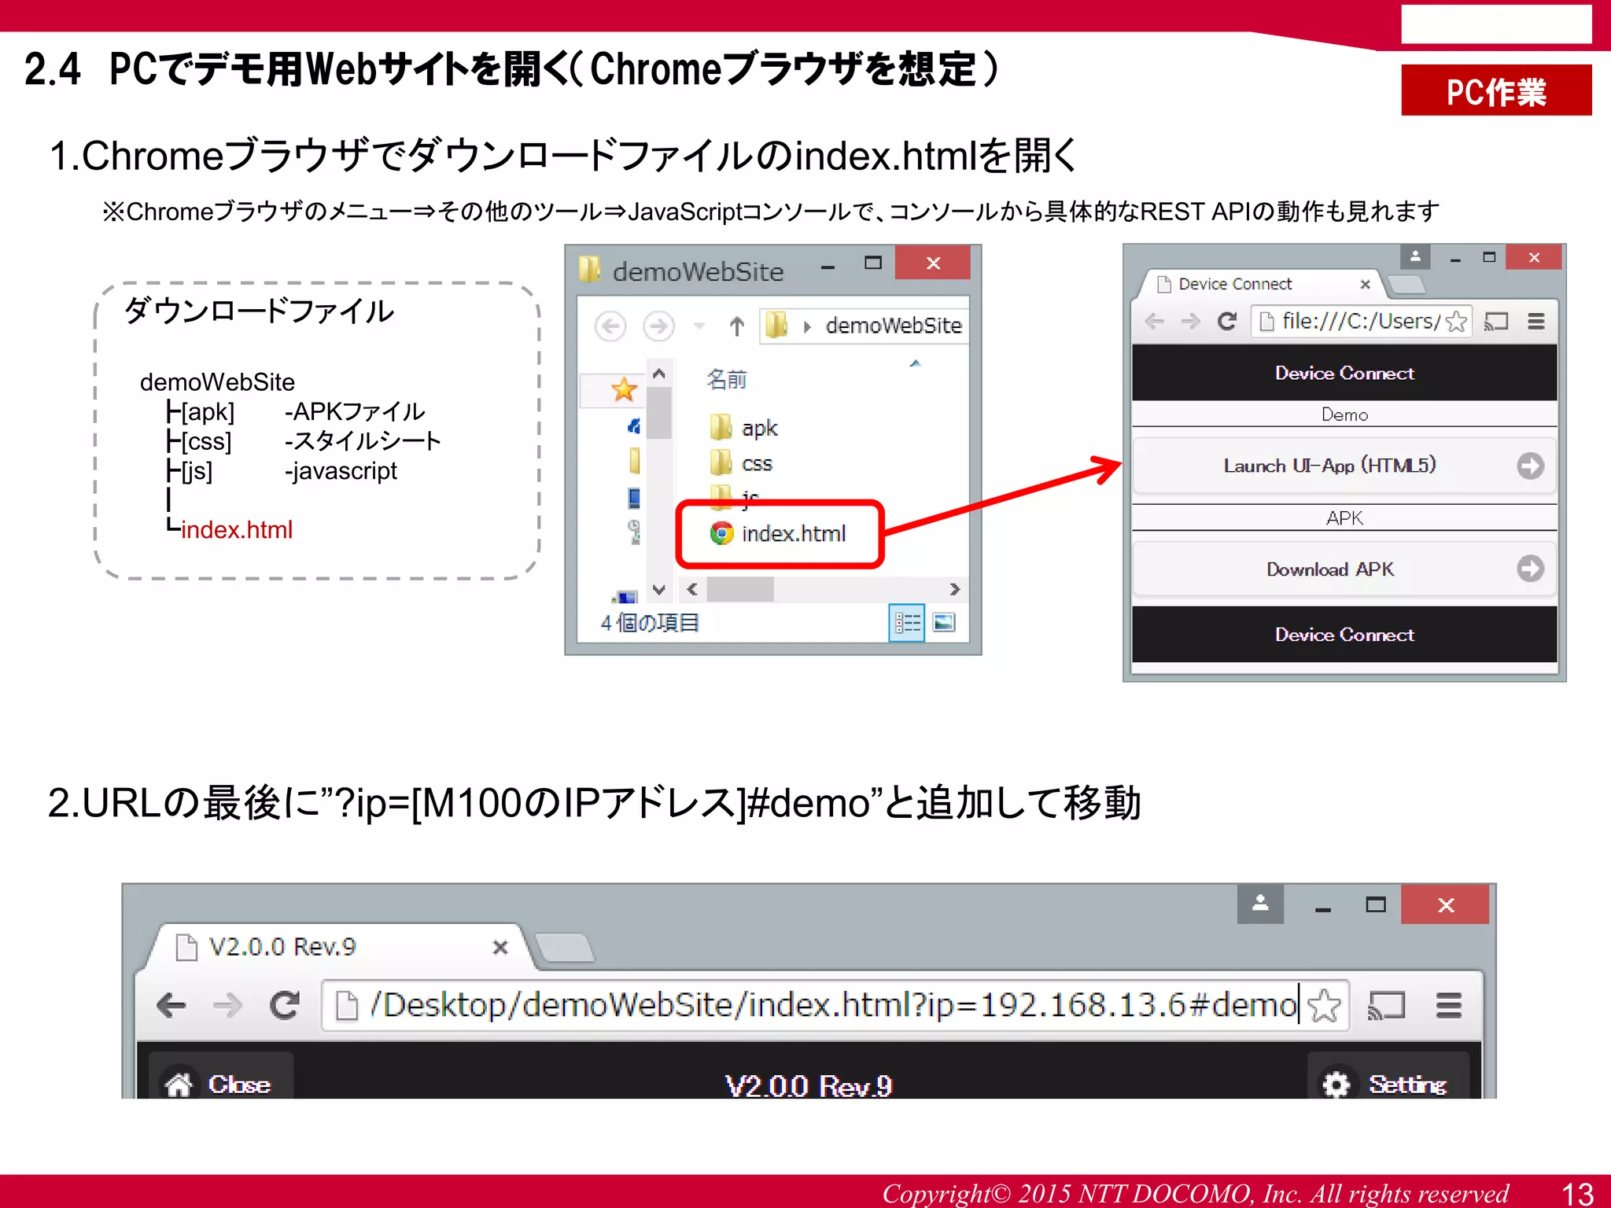Reload page in Device Connect Chrome window

(x=1227, y=321)
